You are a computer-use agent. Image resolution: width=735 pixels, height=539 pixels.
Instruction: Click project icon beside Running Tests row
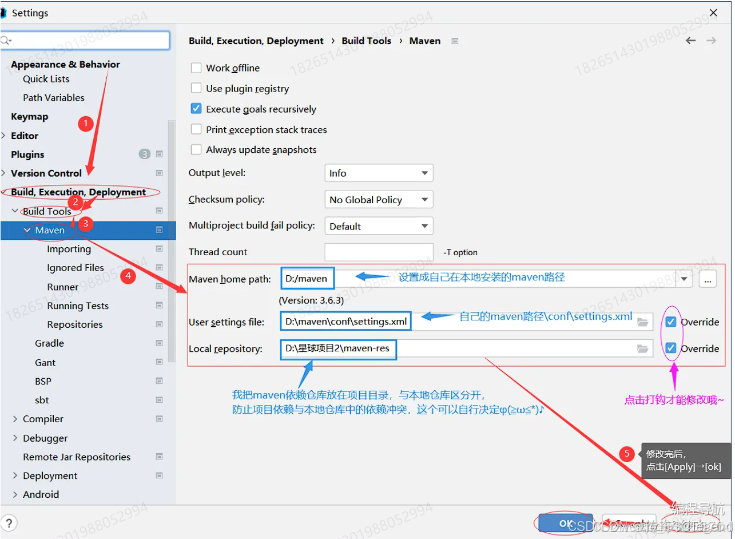(x=159, y=305)
